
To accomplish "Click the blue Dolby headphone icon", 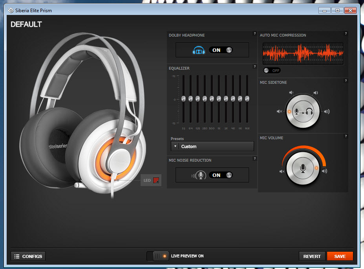I will (x=199, y=50).
